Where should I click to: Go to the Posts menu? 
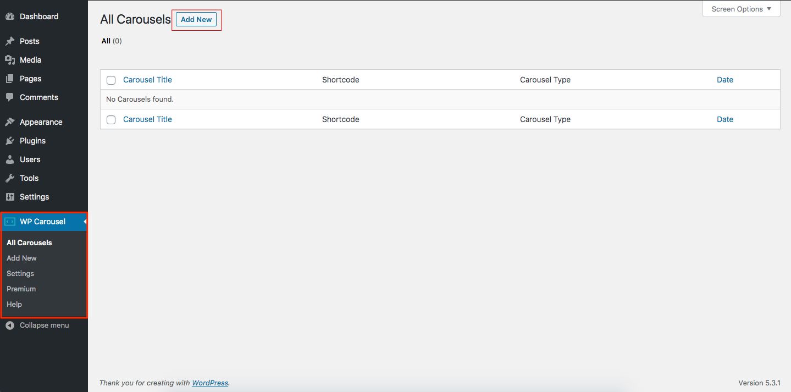pyautogui.click(x=30, y=41)
